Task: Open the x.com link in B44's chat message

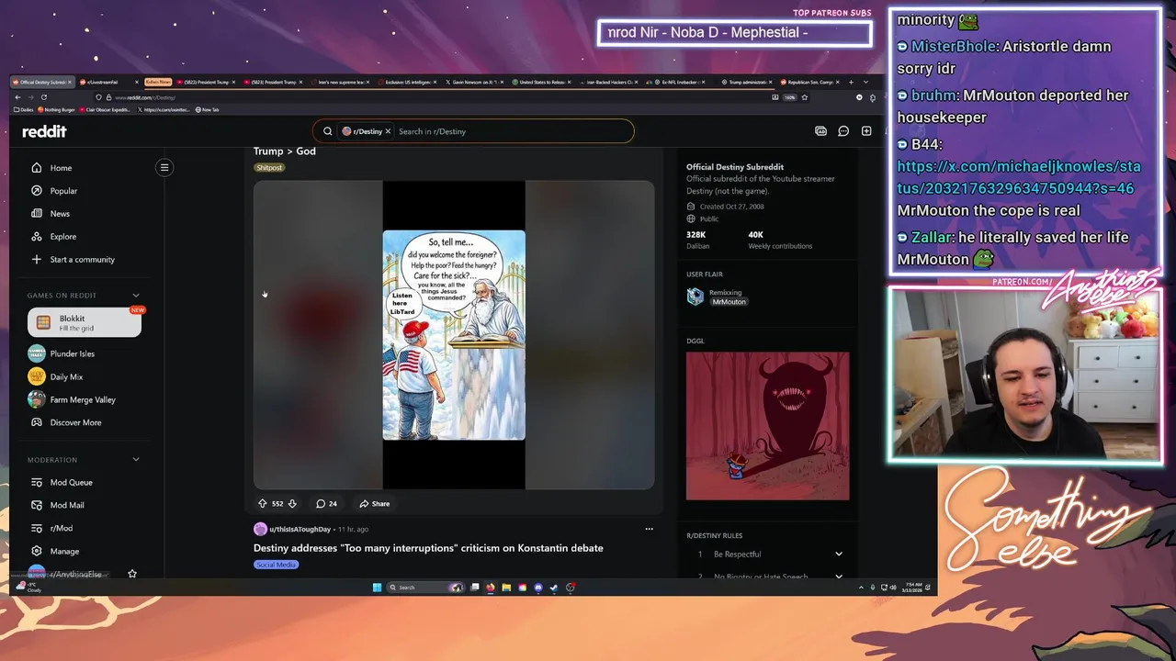Action: [1019, 177]
